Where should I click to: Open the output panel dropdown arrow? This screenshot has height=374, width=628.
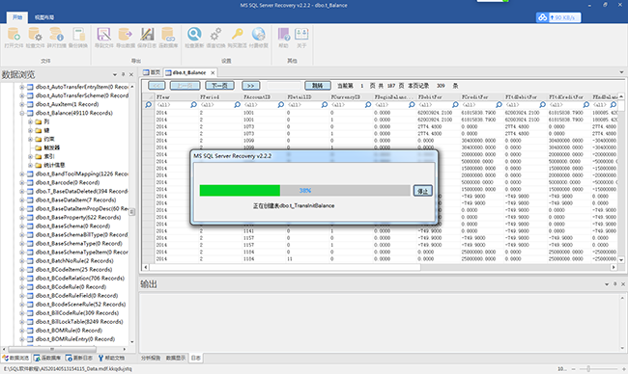[607, 284]
